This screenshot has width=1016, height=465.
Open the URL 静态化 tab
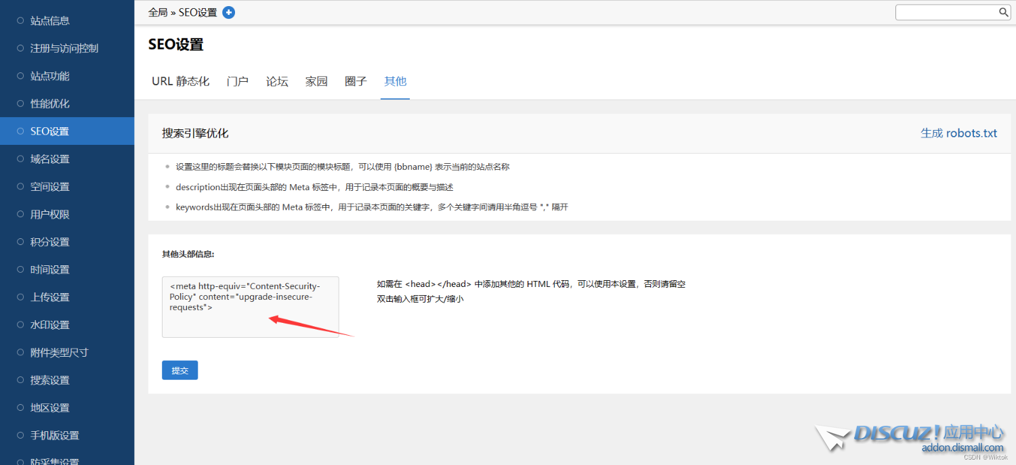(x=180, y=81)
